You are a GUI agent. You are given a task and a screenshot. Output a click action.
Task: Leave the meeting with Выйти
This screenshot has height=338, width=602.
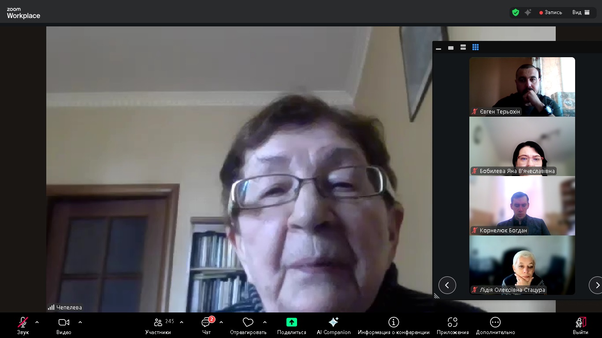580,325
